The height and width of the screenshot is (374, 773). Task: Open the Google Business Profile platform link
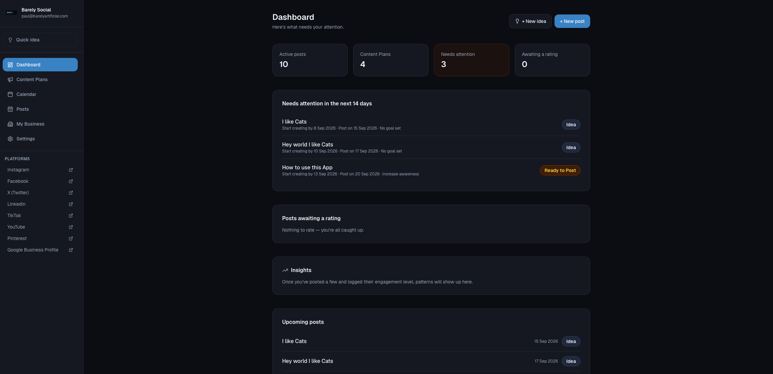(x=40, y=250)
